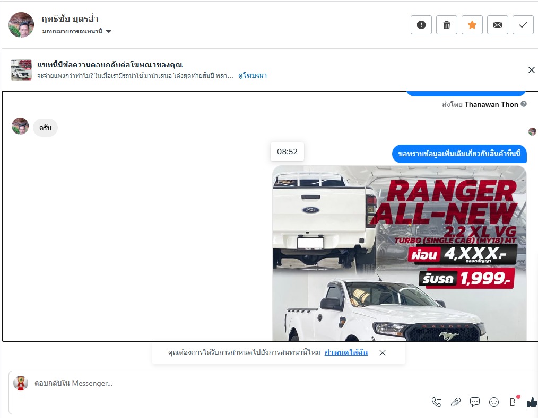Click sender avatar next to ครับ message
Image resolution: width=538 pixels, height=418 pixels.
[x=20, y=127]
